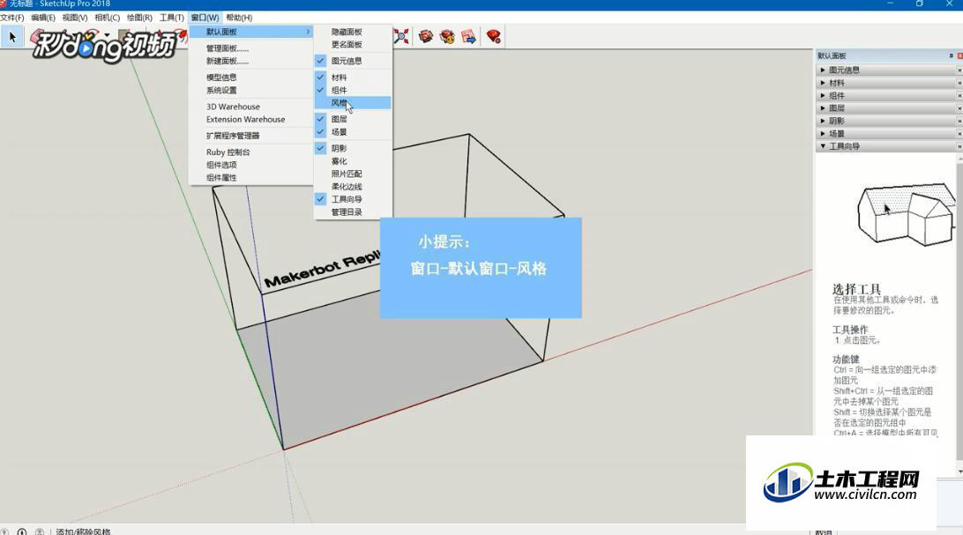Click the credits status bar icon
The width and height of the screenshot is (963, 535).
(22, 531)
